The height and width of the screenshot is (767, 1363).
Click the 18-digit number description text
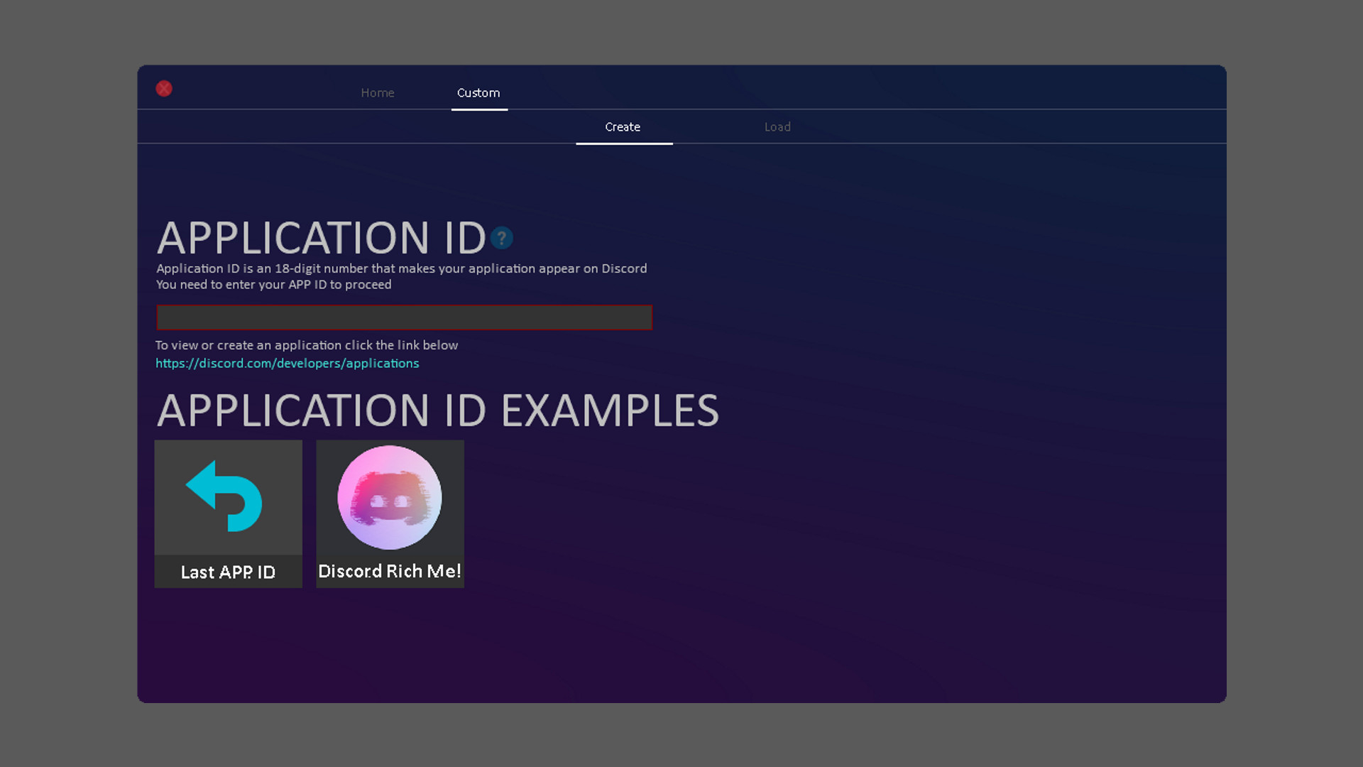[x=401, y=268]
